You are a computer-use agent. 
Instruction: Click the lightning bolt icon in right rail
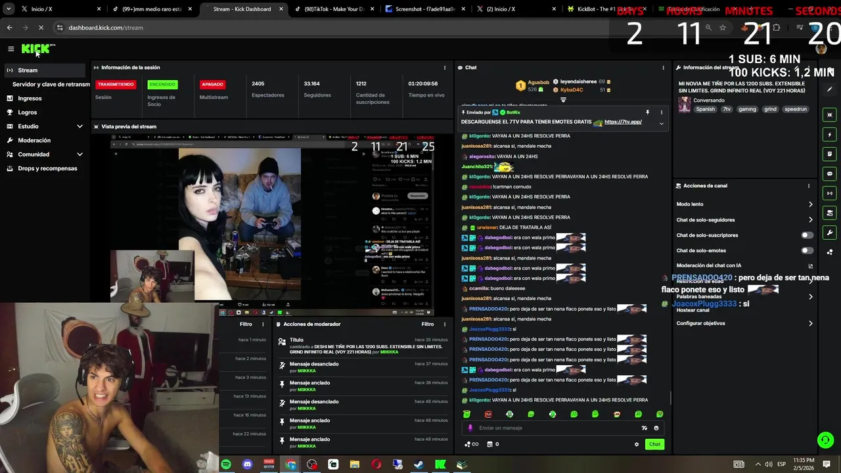[x=830, y=135]
